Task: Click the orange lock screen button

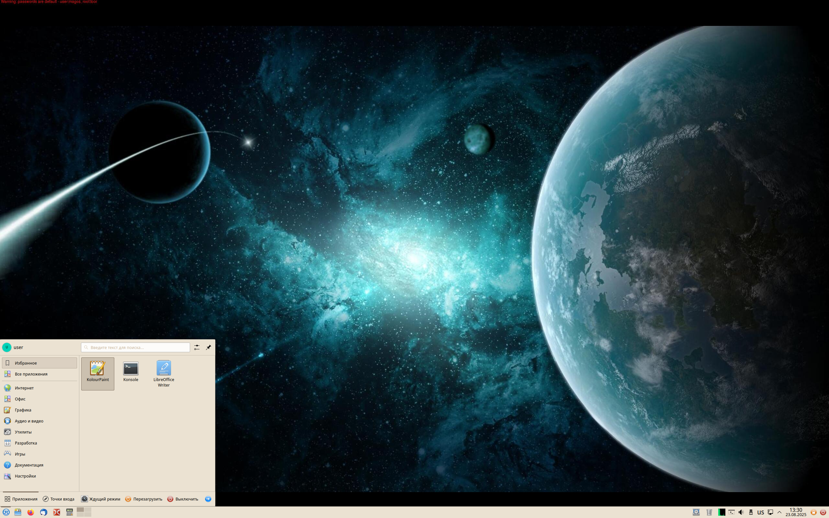Action: click(813, 512)
